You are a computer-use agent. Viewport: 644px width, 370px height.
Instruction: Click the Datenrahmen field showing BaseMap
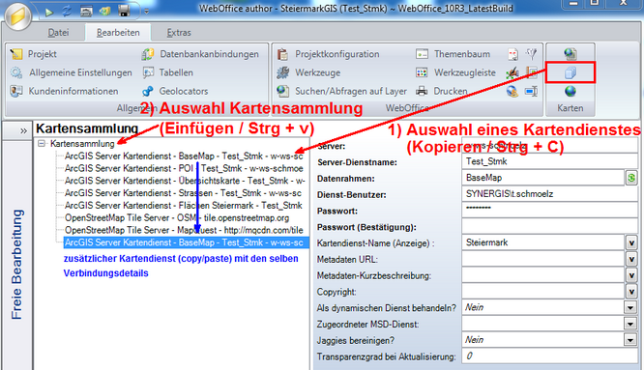tap(543, 178)
